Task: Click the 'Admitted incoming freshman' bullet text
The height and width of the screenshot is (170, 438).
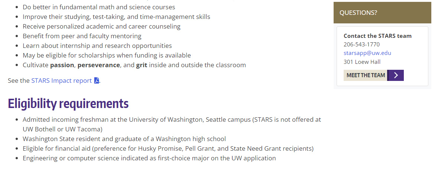Action: (x=172, y=120)
